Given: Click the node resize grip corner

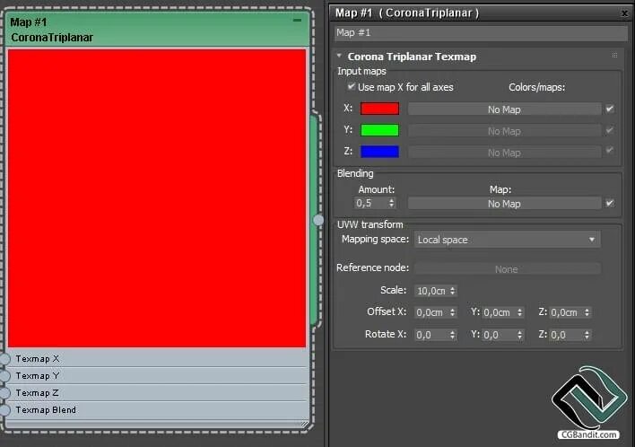Looking at the screenshot, I should (x=305, y=424).
